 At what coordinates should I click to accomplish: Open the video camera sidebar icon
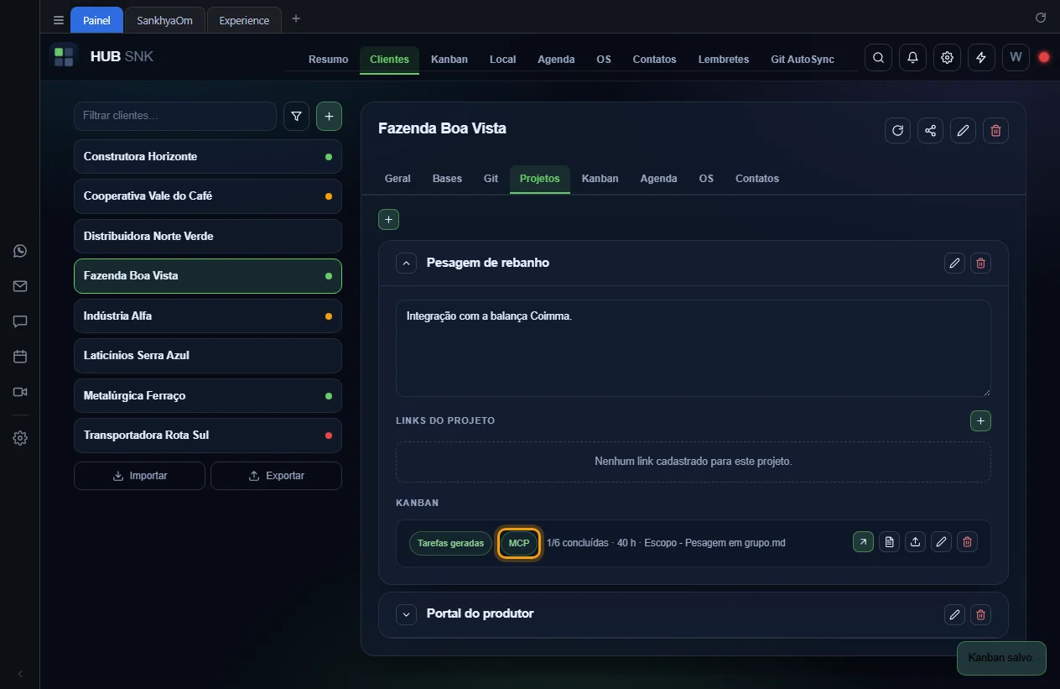tap(20, 392)
